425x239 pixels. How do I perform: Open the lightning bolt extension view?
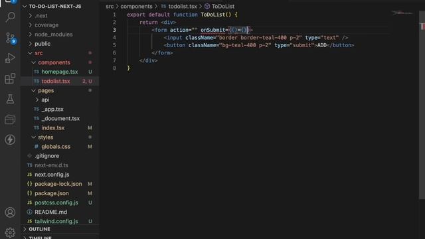coord(11,140)
